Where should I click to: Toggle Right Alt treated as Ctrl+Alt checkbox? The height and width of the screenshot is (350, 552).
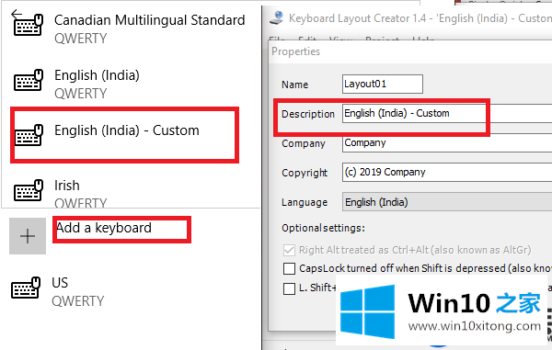pyautogui.click(x=289, y=250)
